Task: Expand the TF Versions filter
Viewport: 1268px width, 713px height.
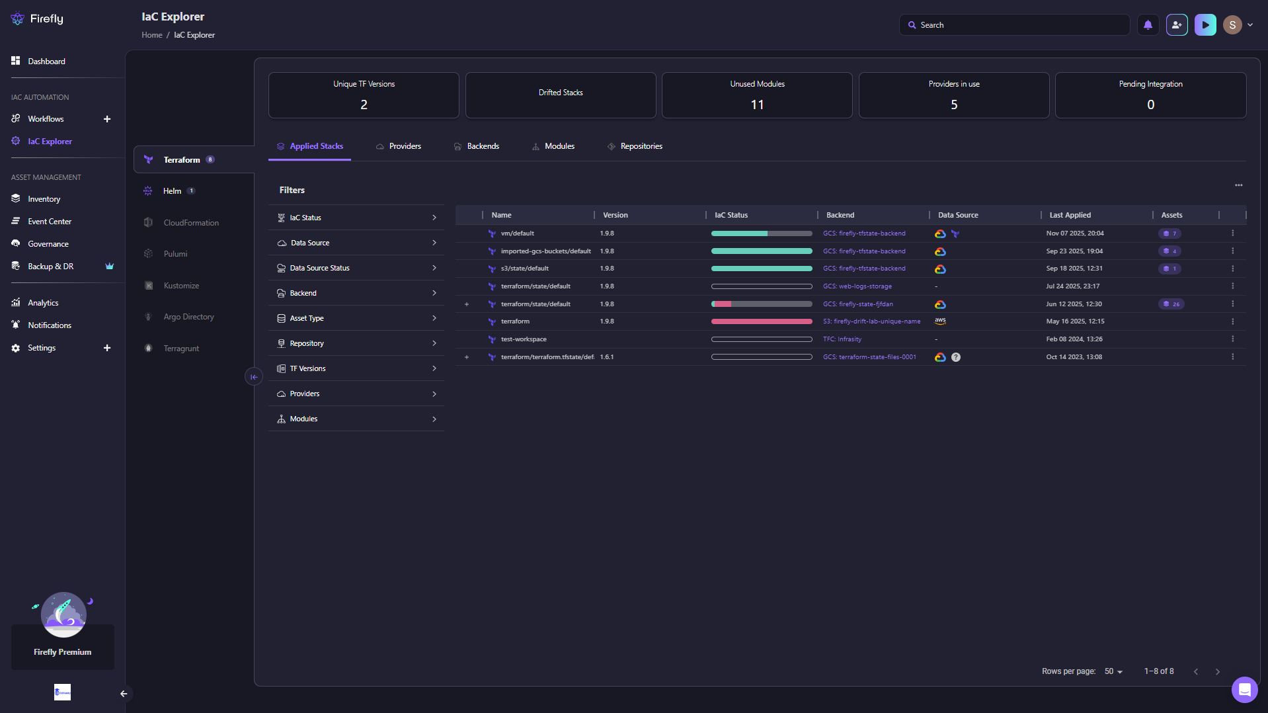Action: pyautogui.click(x=356, y=368)
